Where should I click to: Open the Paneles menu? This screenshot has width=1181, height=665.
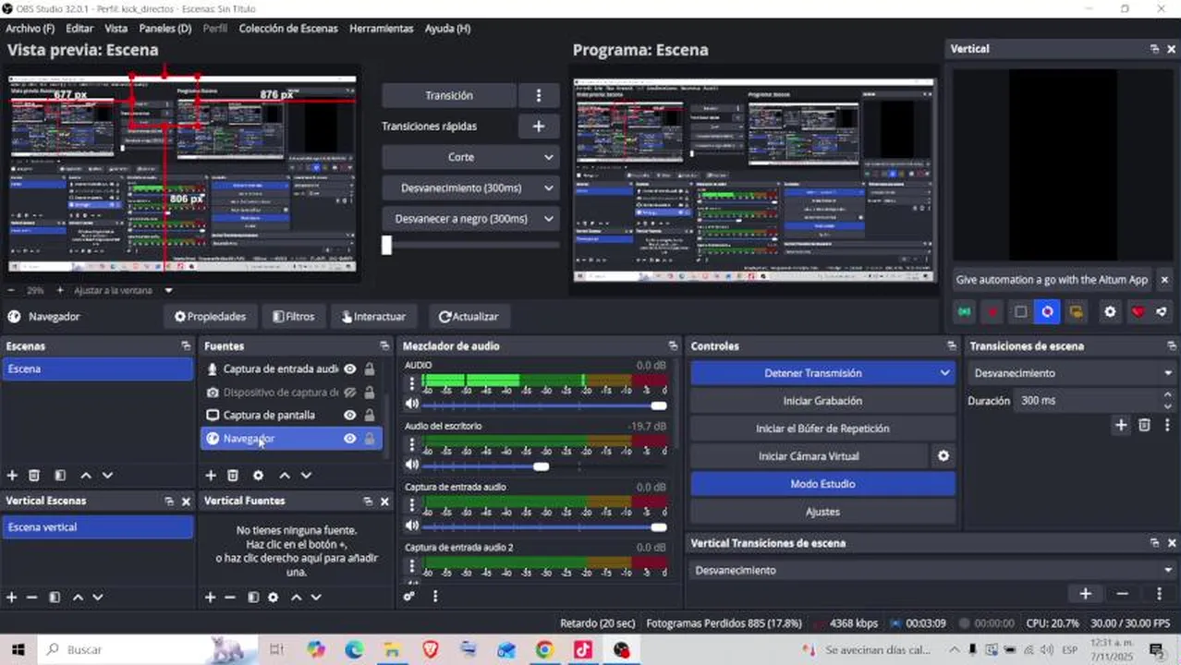click(x=164, y=29)
